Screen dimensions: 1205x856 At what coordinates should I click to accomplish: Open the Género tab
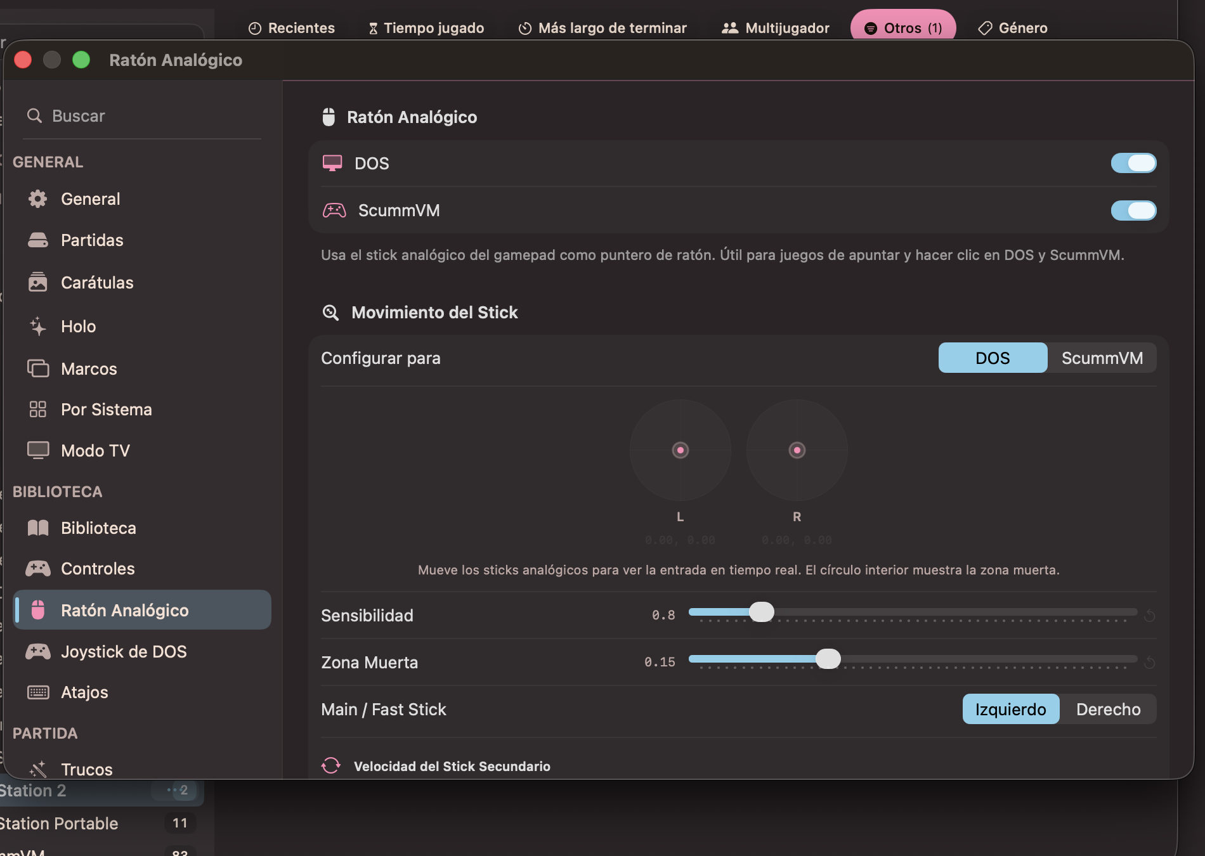click(x=1013, y=28)
